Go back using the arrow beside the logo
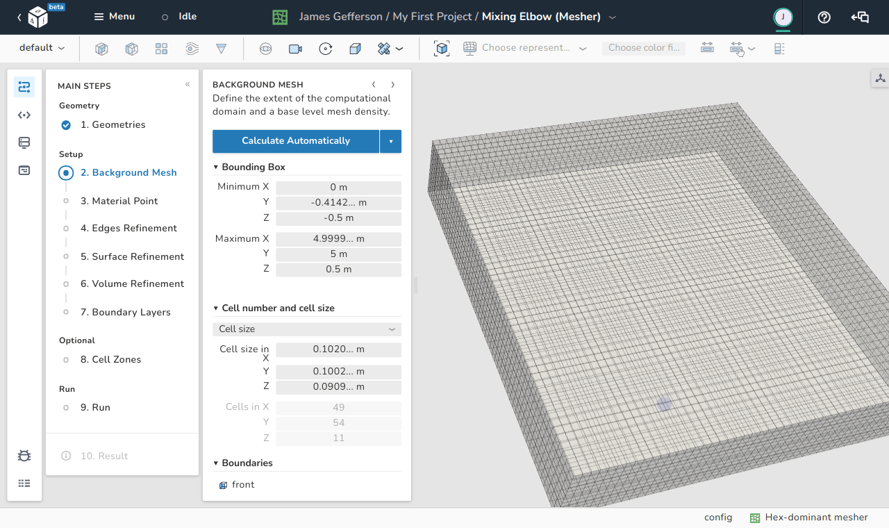 point(19,17)
